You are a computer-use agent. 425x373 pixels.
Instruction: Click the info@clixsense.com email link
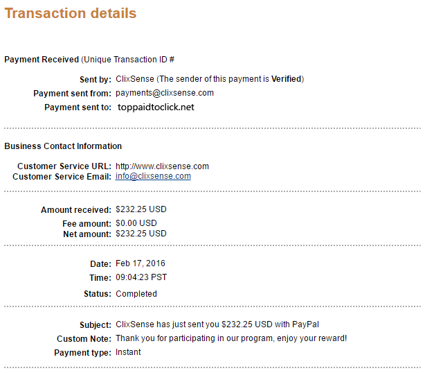pyautogui.click(x=153, y=176)
